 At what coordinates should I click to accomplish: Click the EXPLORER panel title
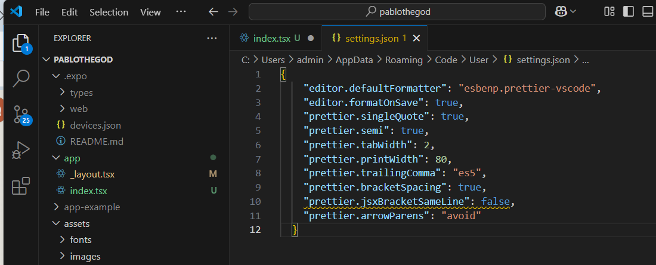(x=72, y=38)
